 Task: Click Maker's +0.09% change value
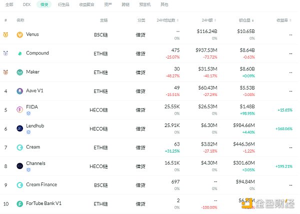[x=248, y=76]
